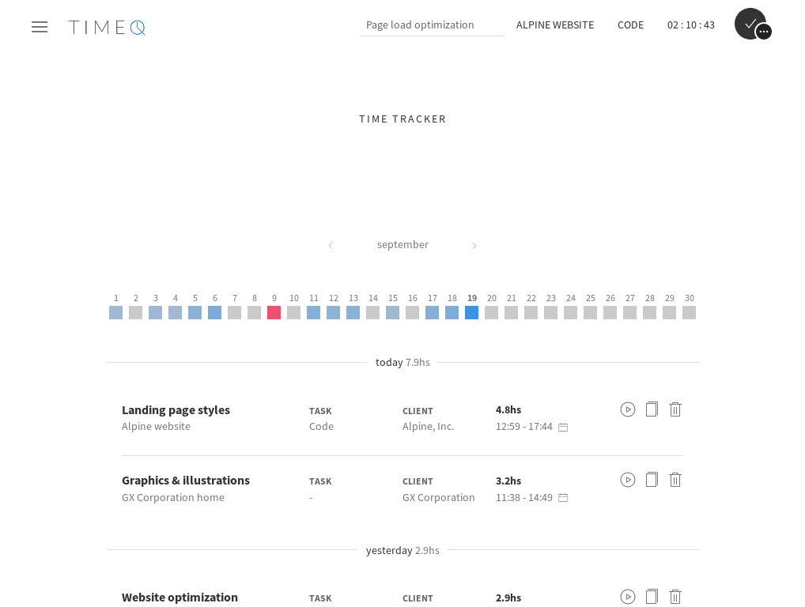Select day 18 square in the calendar
The width and height of the screenshot is (805, 607).
pyautogui.click(x=452, y=312)
